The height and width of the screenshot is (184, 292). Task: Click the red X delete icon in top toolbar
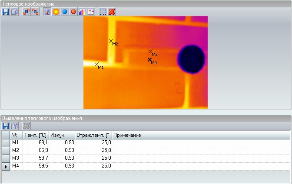(112, 12)
